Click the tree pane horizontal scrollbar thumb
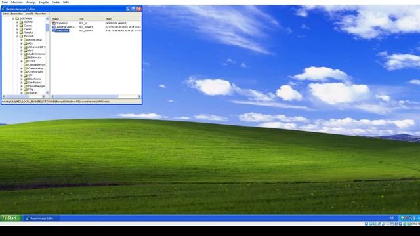This screenshot has width=420, height=236. (17, 96)
